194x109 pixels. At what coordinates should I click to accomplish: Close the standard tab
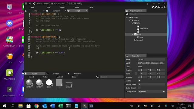click(65, 11)
